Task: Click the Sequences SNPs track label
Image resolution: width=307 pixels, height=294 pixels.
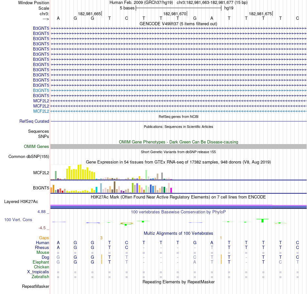Action: click(38, 134)
